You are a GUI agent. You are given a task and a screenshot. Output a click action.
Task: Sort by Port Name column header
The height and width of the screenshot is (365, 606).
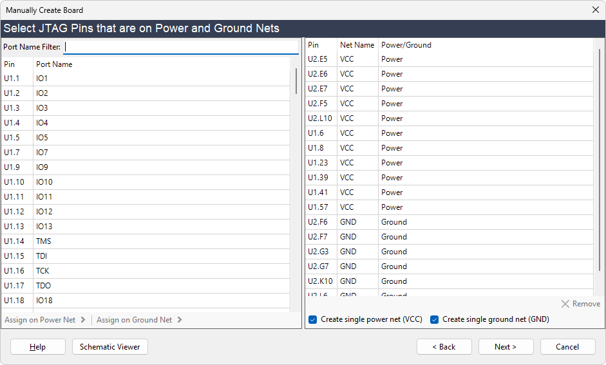point(54,64)
